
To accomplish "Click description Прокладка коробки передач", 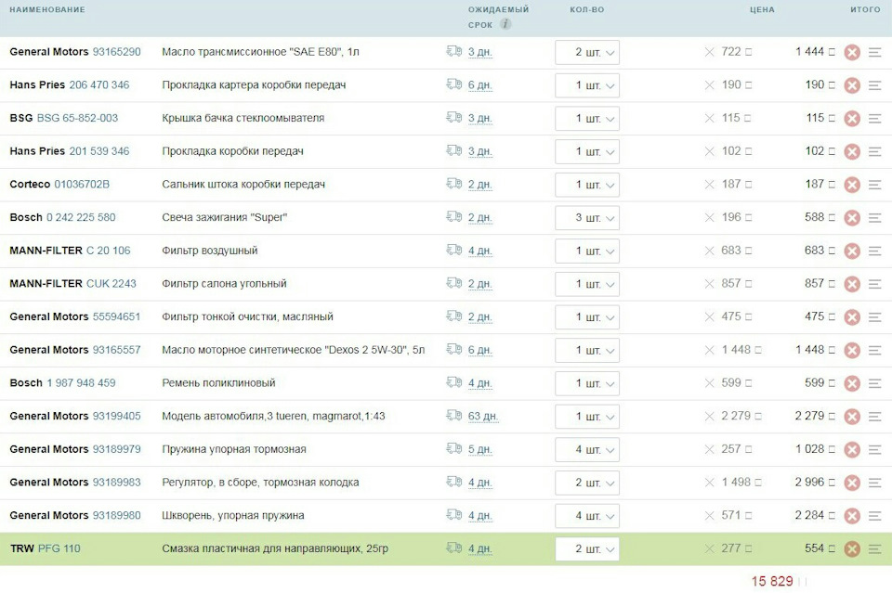I will 232,151.
